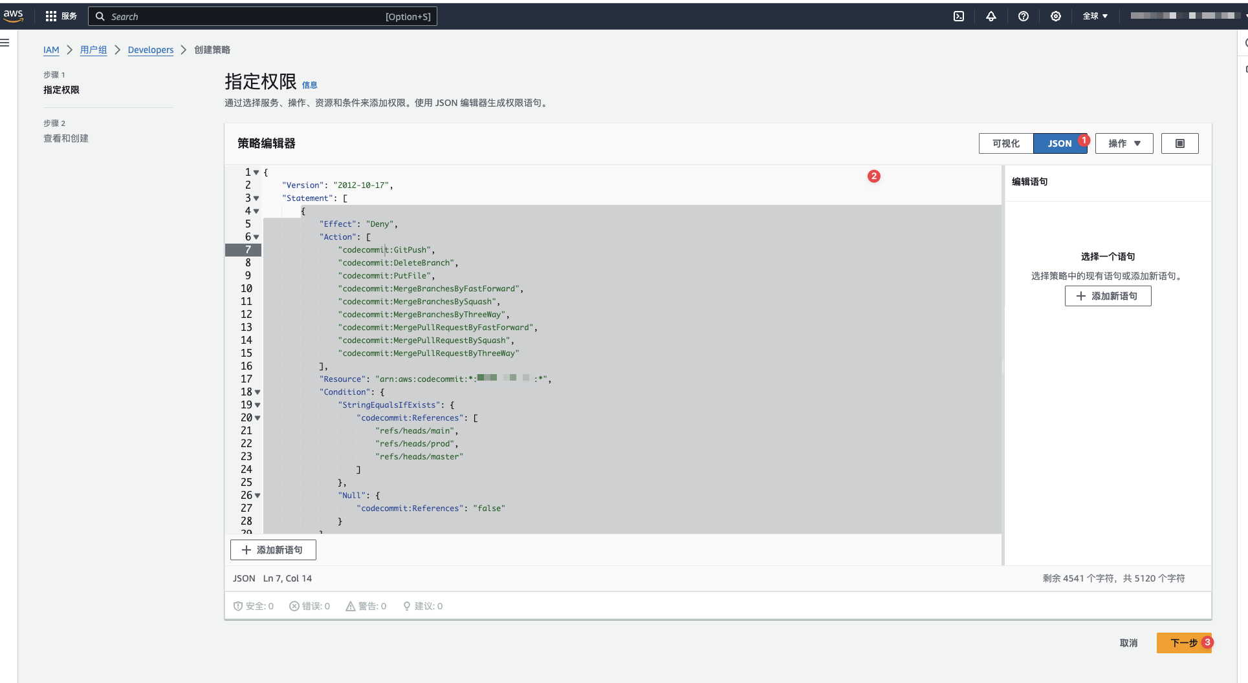1248x683 pixels.
Task: Click the 警告: 0 warning triangle icon
Action: 351,606
